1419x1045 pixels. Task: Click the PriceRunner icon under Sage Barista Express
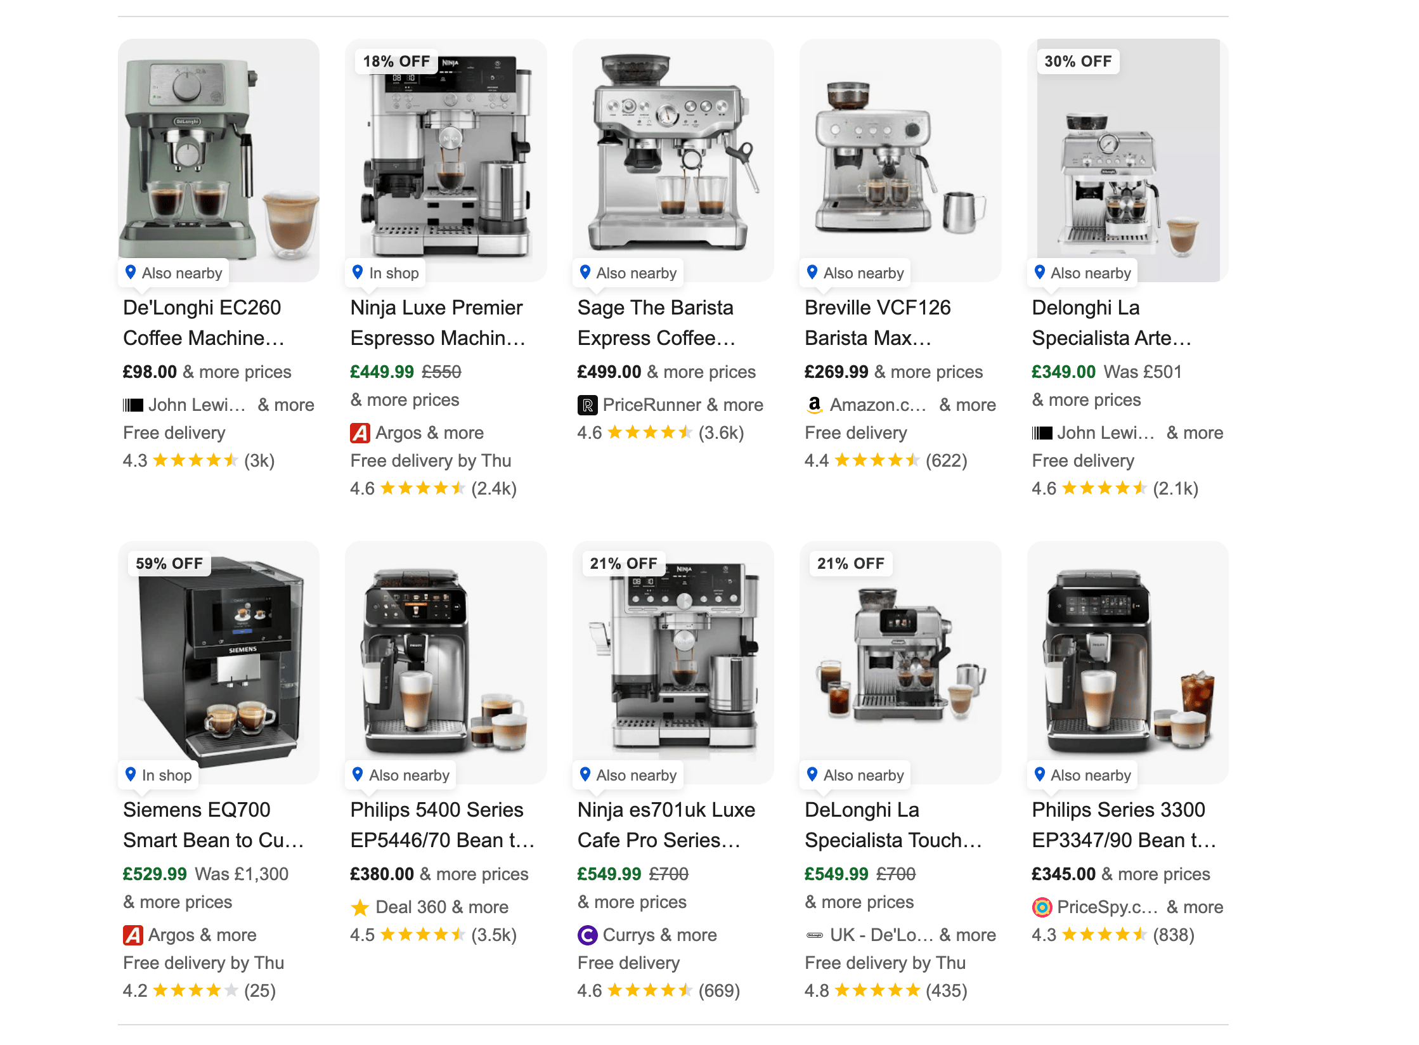[587, 405]
